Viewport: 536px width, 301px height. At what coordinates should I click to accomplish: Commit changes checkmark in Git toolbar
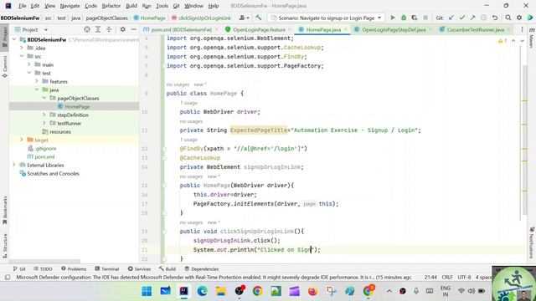point(462,18)
